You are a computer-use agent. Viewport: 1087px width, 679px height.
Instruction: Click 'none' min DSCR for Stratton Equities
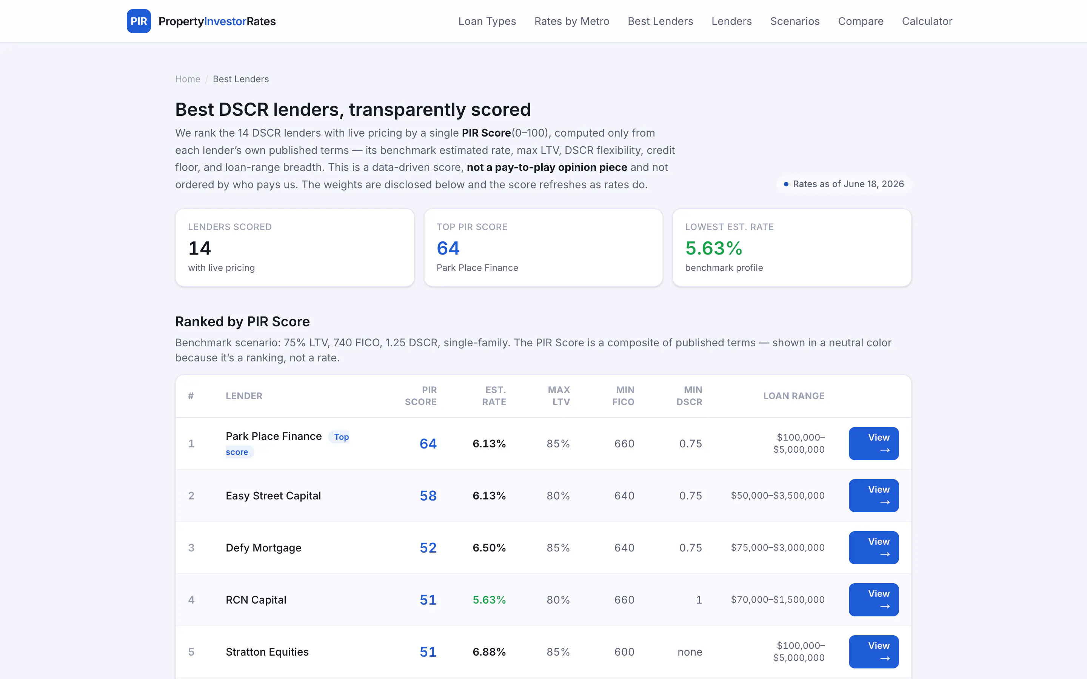coord(690,651)
